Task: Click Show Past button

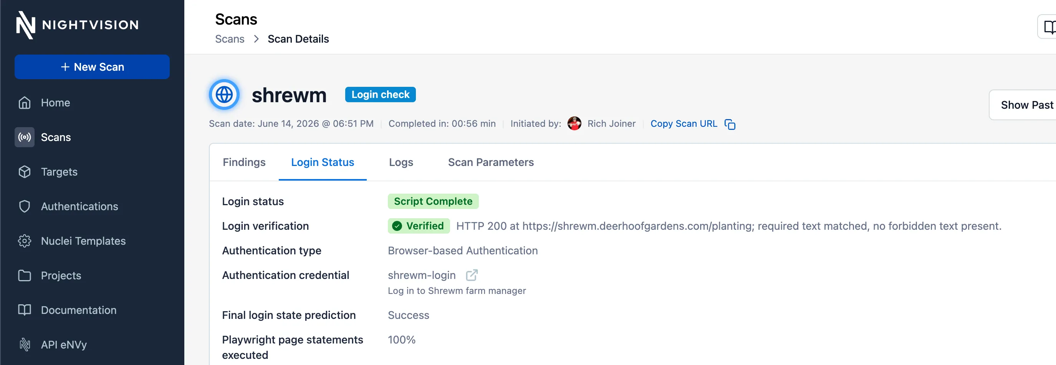Action: tap(1023, 105)
